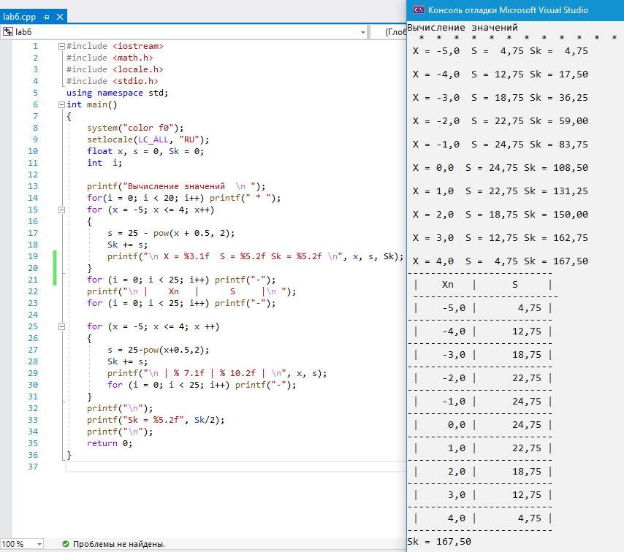The image size is (624, 552).
Task: Click printf("Sk = %5.2f", Sk/2); line
Action: [x=156, y=421]
